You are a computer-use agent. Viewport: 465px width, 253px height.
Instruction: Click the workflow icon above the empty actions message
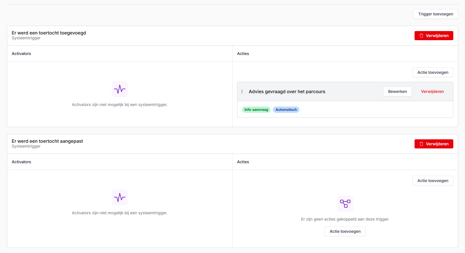tap(345, 203)
